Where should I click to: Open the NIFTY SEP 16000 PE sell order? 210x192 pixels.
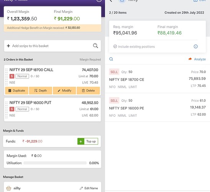point(157,108)
